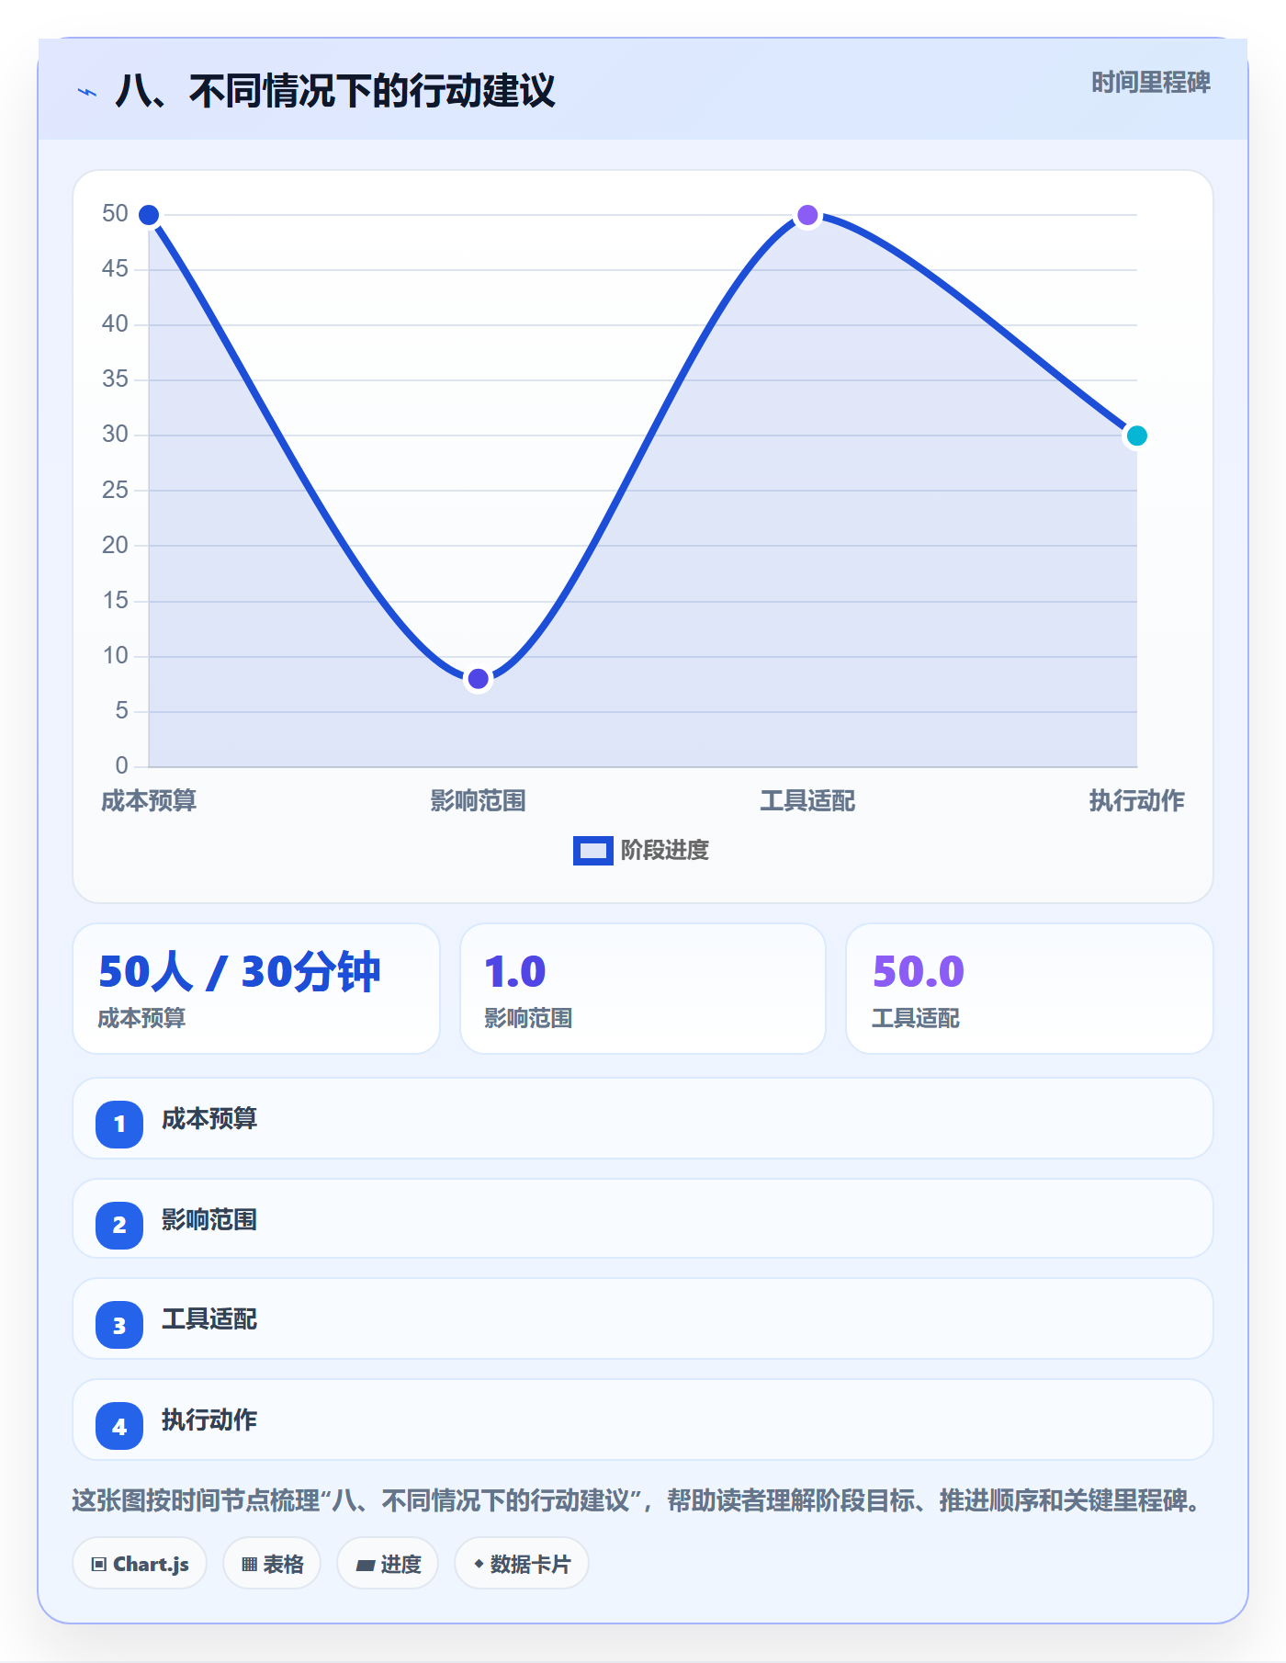Screen dimensions: 1286x1663
Task: Click the description sentence below the steps
Action: [x=638, y=1500]
